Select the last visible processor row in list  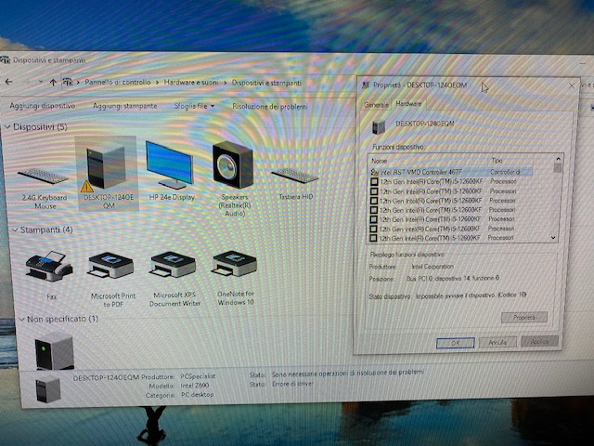(x=451, y=238)
